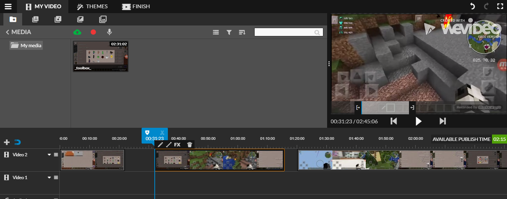The image size is (507, 199).
Task: Open the Video 1 track options menu
Action: [x=56, y=178]
